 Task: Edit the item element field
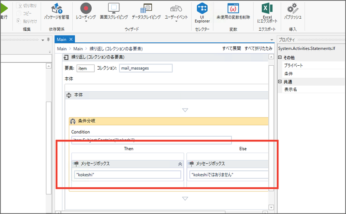click(85, 68)
